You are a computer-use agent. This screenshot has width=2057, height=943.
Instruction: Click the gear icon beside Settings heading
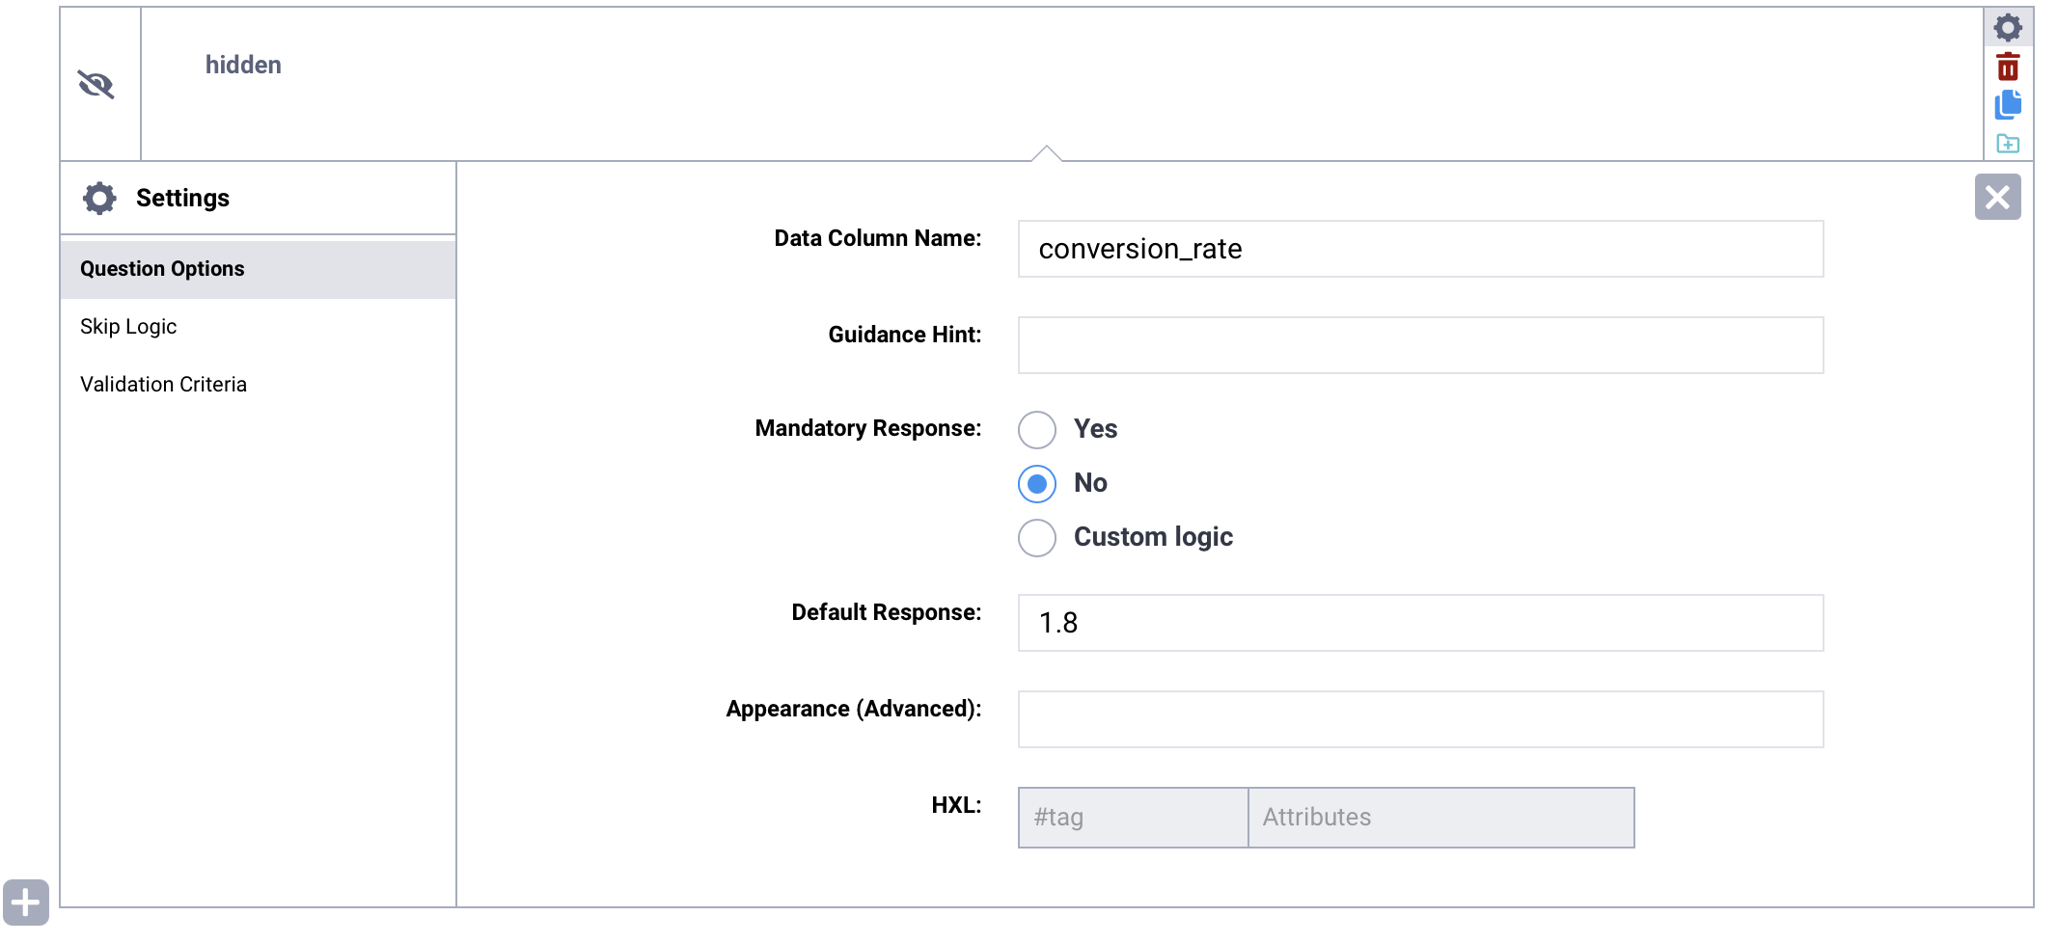[98, 198]
